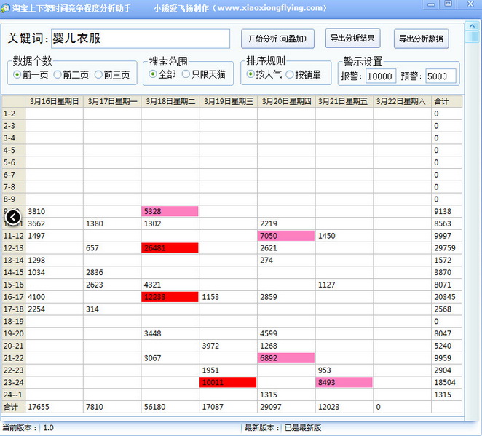Click the app logo icon in title bar

pos(4,8)
